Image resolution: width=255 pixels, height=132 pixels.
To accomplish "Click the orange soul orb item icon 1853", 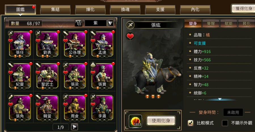I will 135,121.
